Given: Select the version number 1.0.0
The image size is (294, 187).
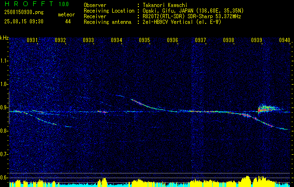Looking at the screenshot, I should (64, 4).
